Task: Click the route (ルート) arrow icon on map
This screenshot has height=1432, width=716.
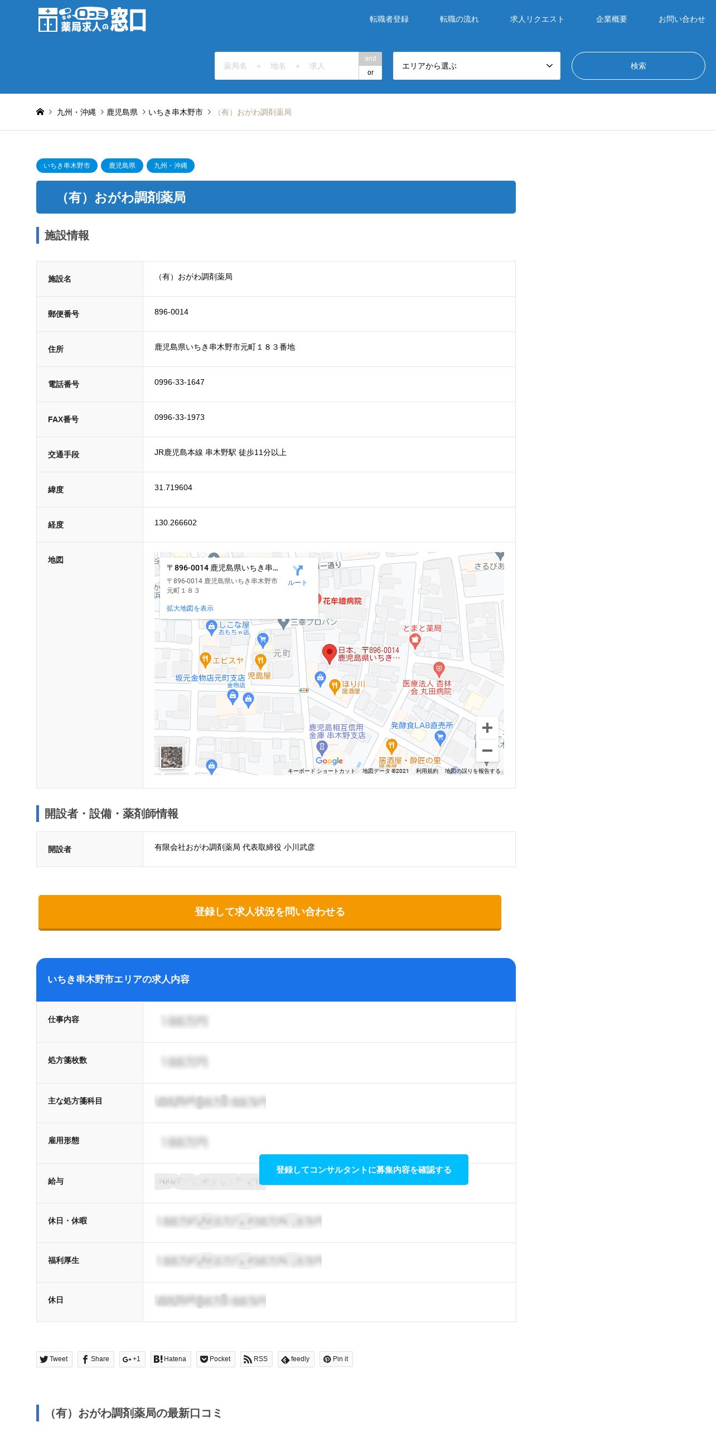Action: [x=298, y=570]
